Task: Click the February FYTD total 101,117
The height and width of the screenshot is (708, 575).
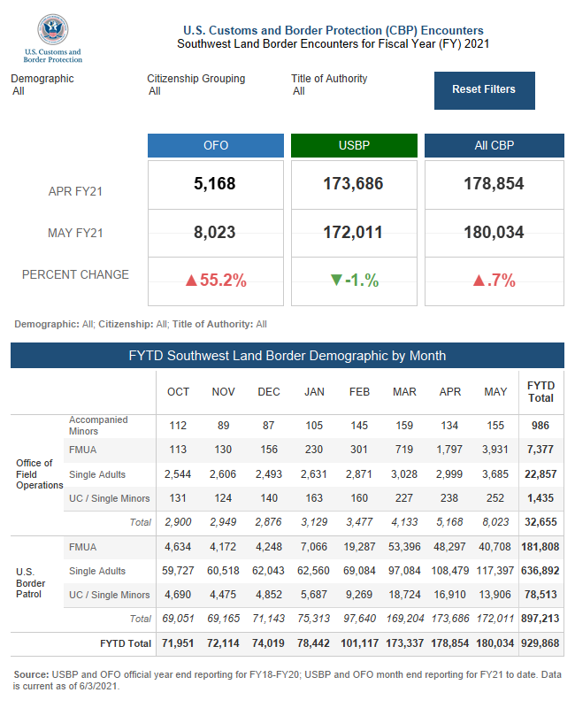Action: 359,644
